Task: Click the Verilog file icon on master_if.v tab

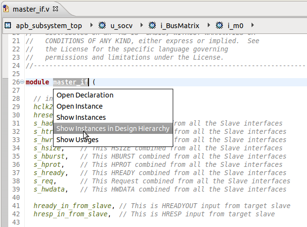Action: [x=6, y=9]
